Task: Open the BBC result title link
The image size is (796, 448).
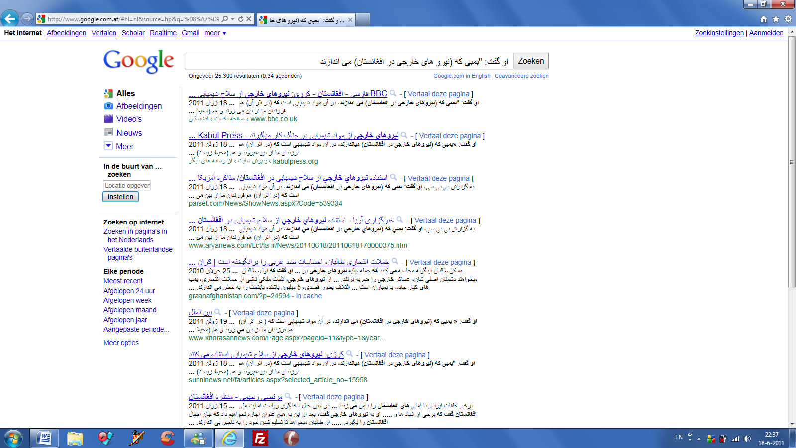Action: click(288, 94)
